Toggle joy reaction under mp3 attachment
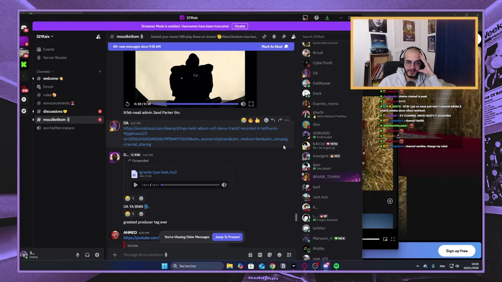The height and width of the screenshot is (282, 502). (129, 198)
